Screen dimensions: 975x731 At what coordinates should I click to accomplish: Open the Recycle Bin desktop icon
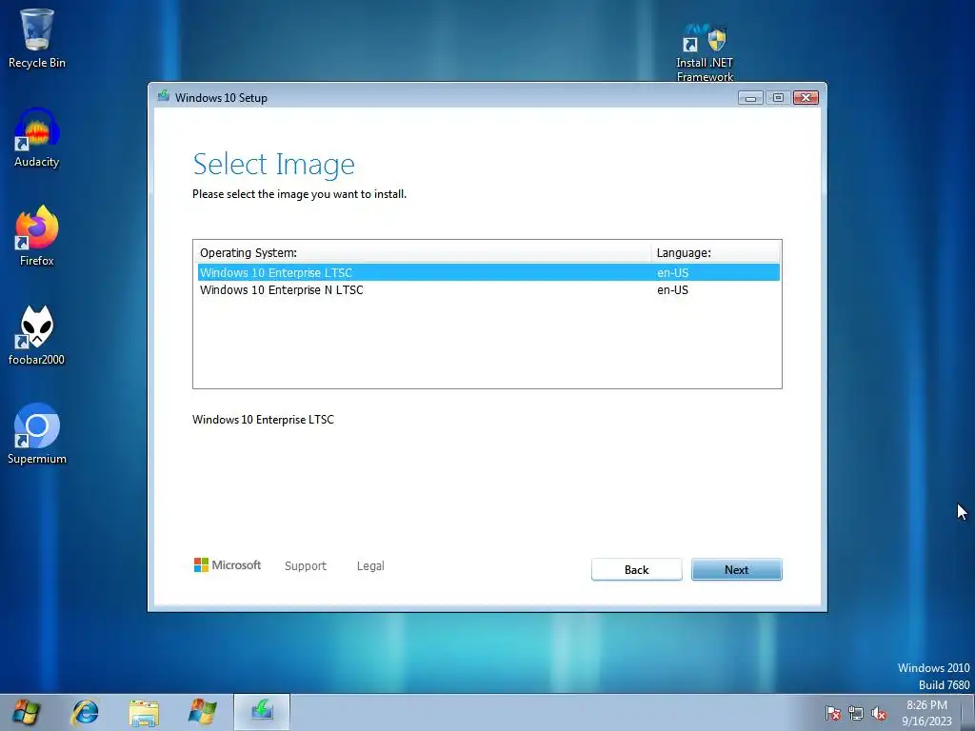coord(37,38)
